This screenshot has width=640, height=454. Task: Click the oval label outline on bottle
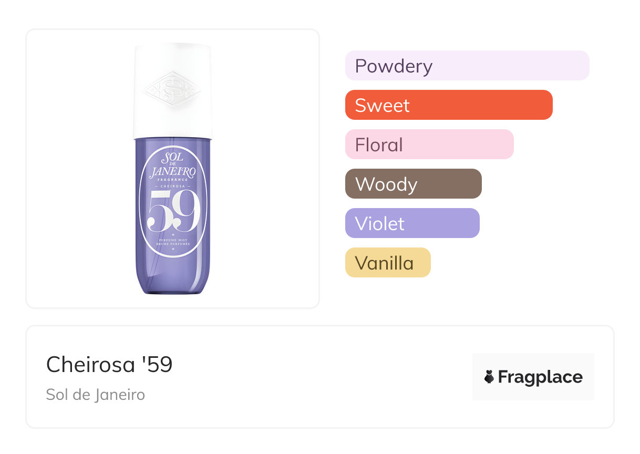click(140, 210)
